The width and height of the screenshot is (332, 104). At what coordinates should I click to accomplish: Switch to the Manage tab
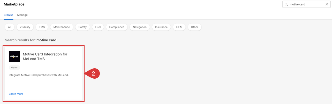pos(22,15)
